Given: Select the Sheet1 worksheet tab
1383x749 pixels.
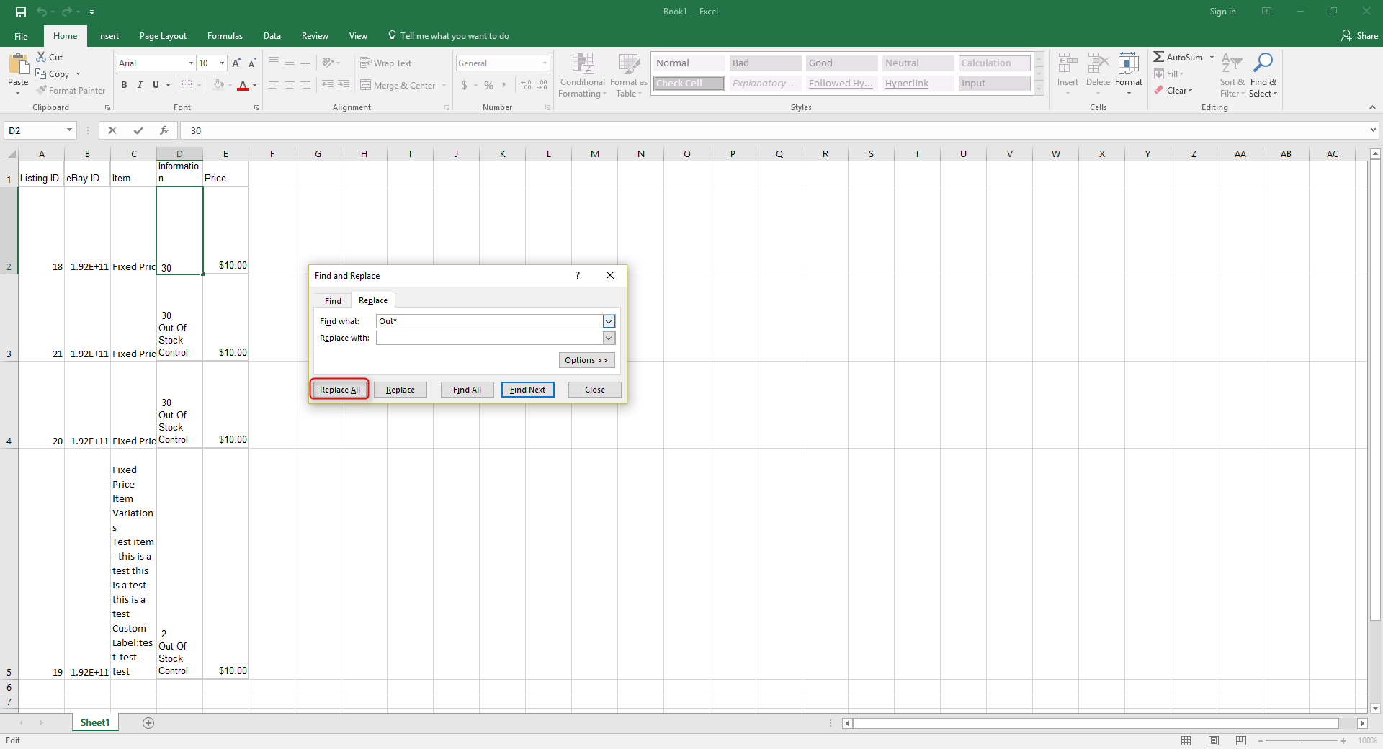Looking at the screenshot, I should (x=95, y=722).
